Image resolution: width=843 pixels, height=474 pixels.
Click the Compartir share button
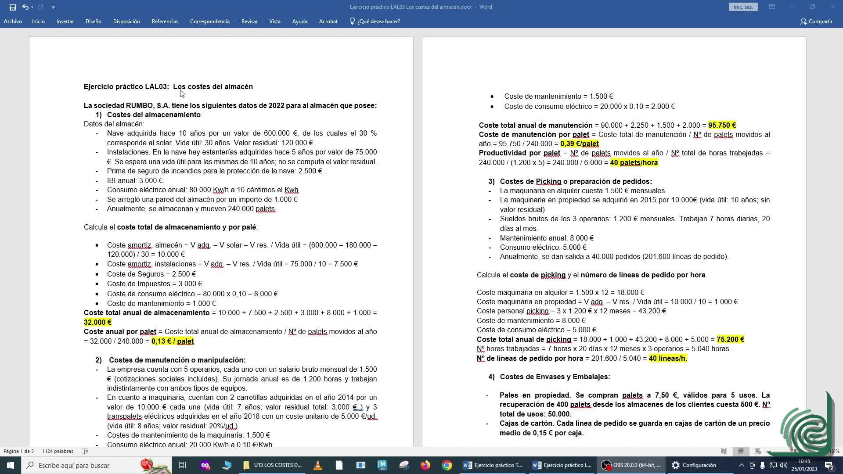click(x=816, y=21)
